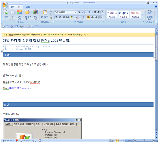Open 하드웨어 tab in system dialog image
The width and height of the screenshot is (159, 143).
pos(30,124)
